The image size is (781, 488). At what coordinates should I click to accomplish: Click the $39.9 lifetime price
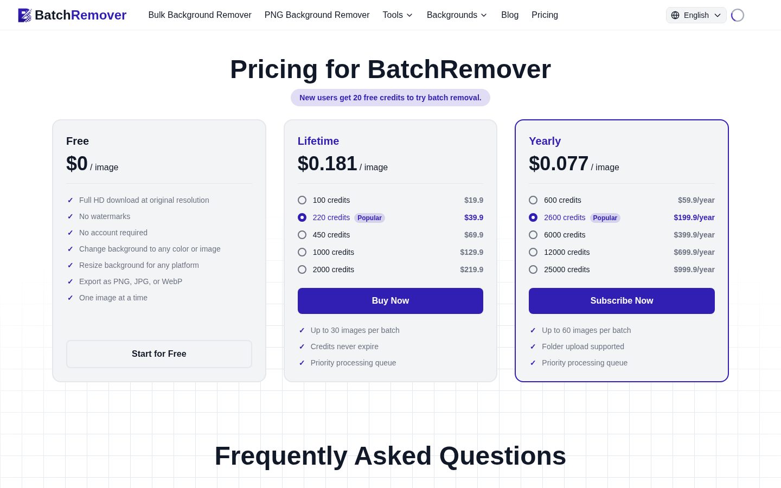[x=473, y=217]
